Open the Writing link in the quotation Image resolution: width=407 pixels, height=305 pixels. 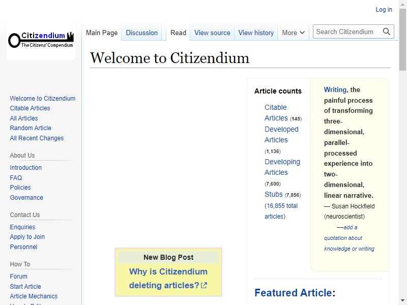pos(335,90)
